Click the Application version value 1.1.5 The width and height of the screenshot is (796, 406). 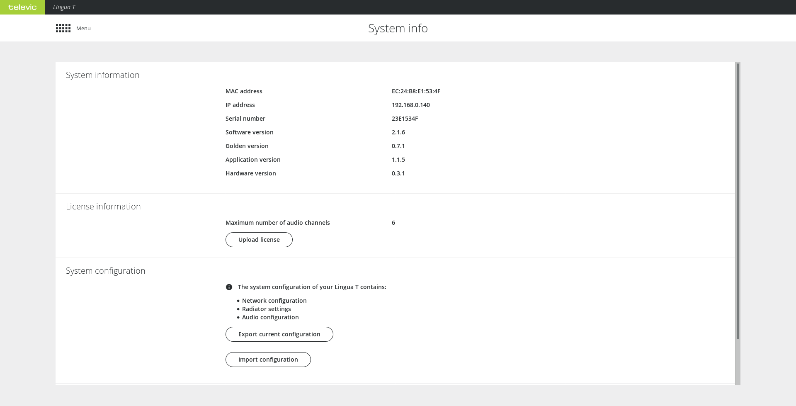coord(398,160)
